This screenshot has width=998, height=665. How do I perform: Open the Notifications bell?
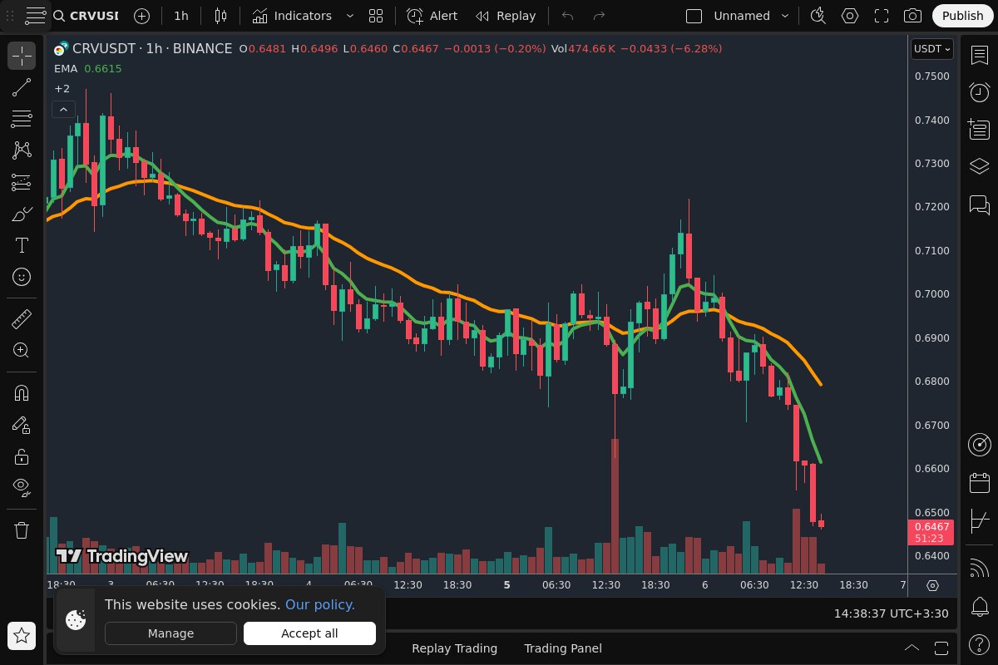[980, 606]
